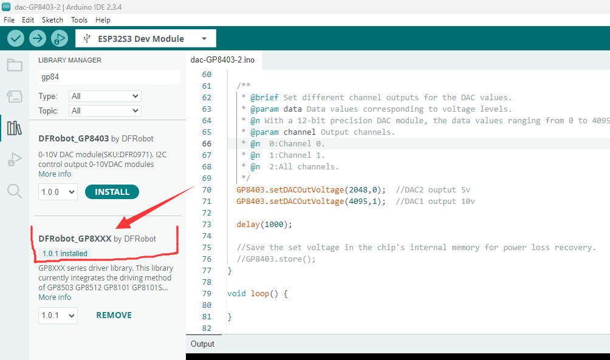Open the Search sidebar magnifier icon
The image size is (610, 360).
coord(15,191)
